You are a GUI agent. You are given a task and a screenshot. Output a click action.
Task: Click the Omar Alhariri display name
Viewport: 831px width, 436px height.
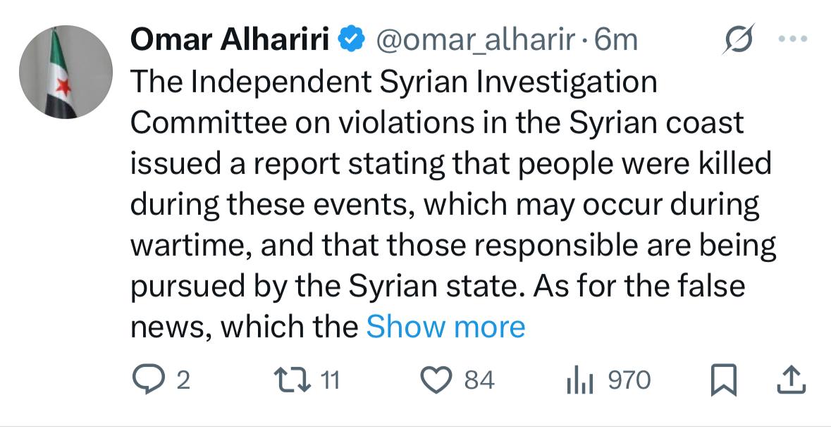231,41
